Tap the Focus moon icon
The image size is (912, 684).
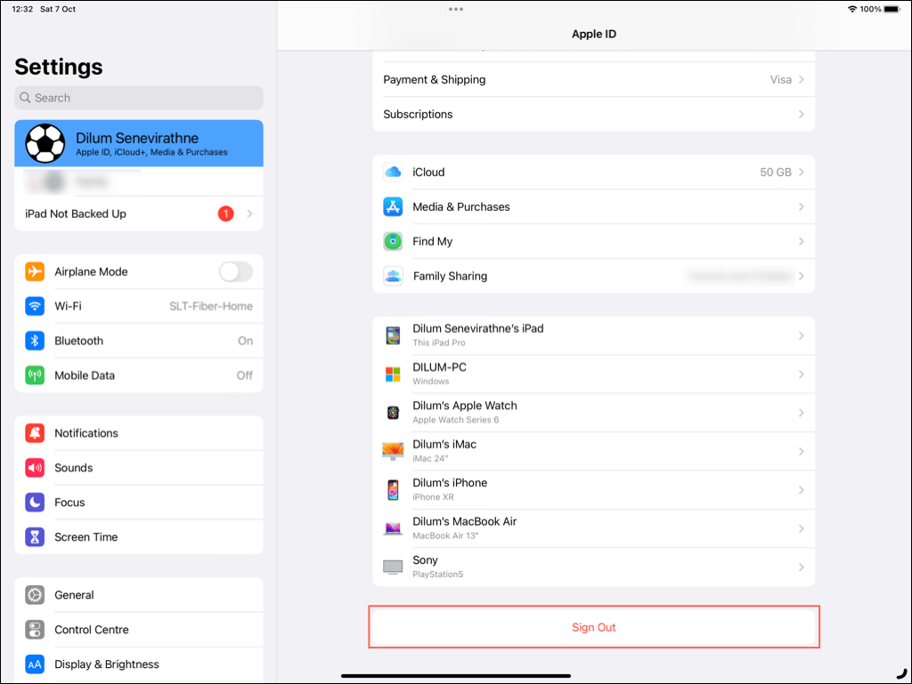(35, 503)
